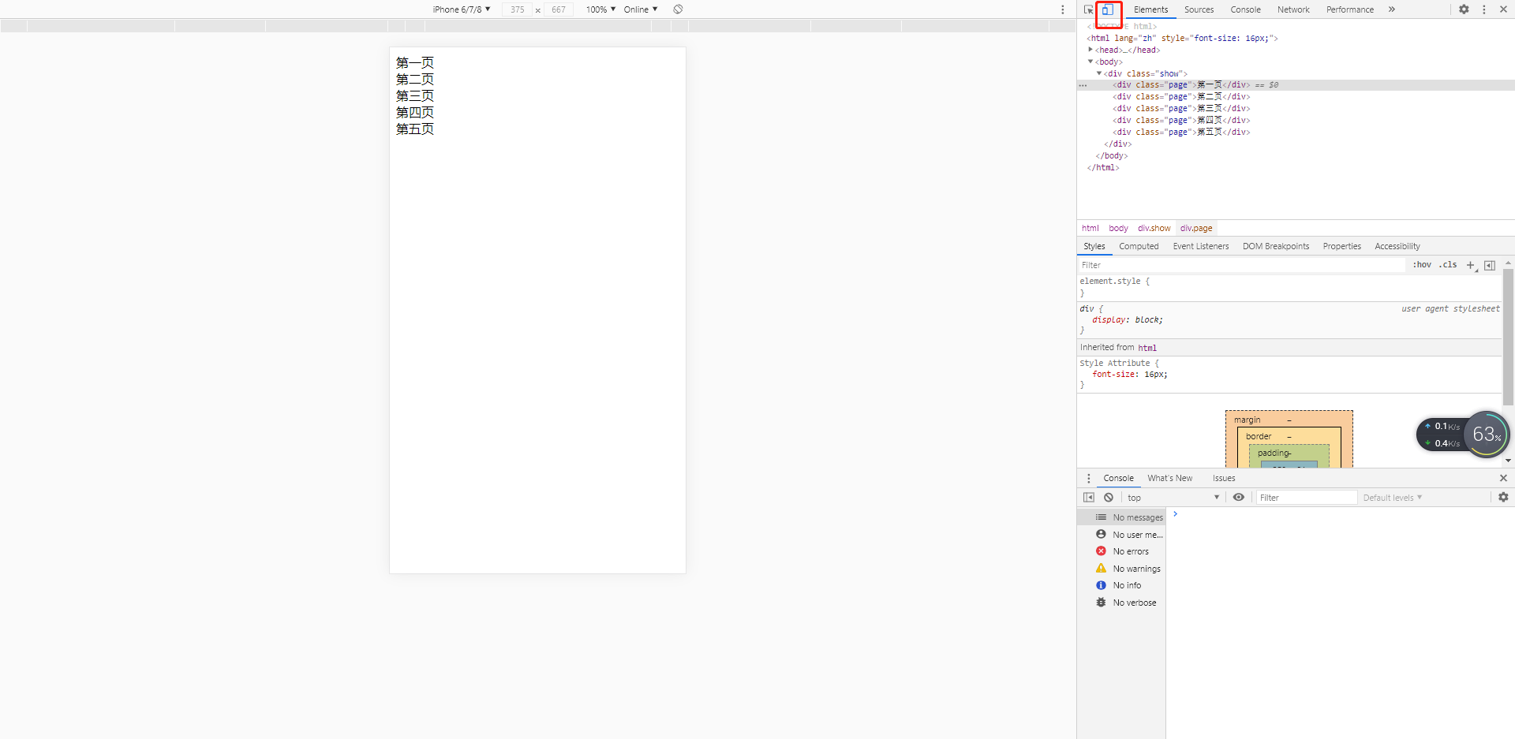
Task: Open the 100% zoom dropdown
Action: [600, 9]
